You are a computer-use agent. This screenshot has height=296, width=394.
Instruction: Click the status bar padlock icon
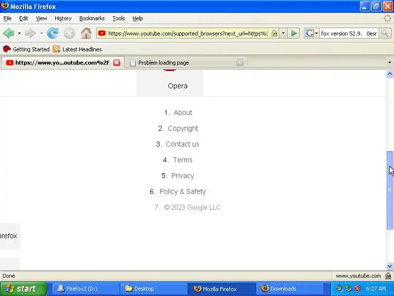click(x=388, y=276)
